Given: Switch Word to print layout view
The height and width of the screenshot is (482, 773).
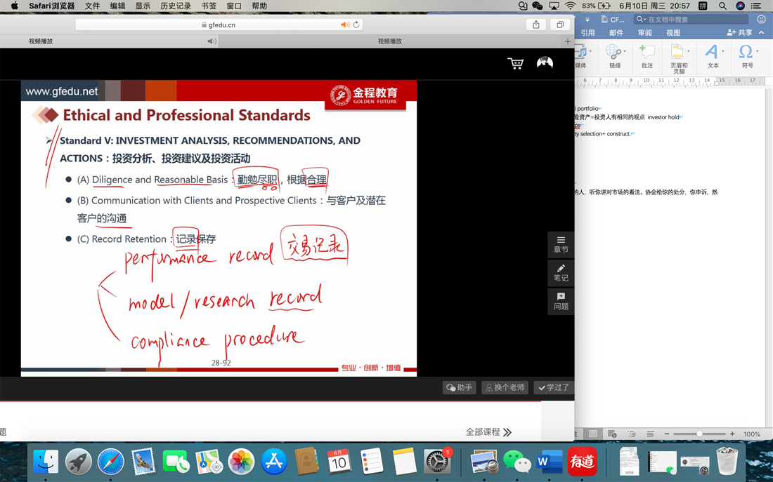Looking at the screenshot, I should [x=593, y=434].
